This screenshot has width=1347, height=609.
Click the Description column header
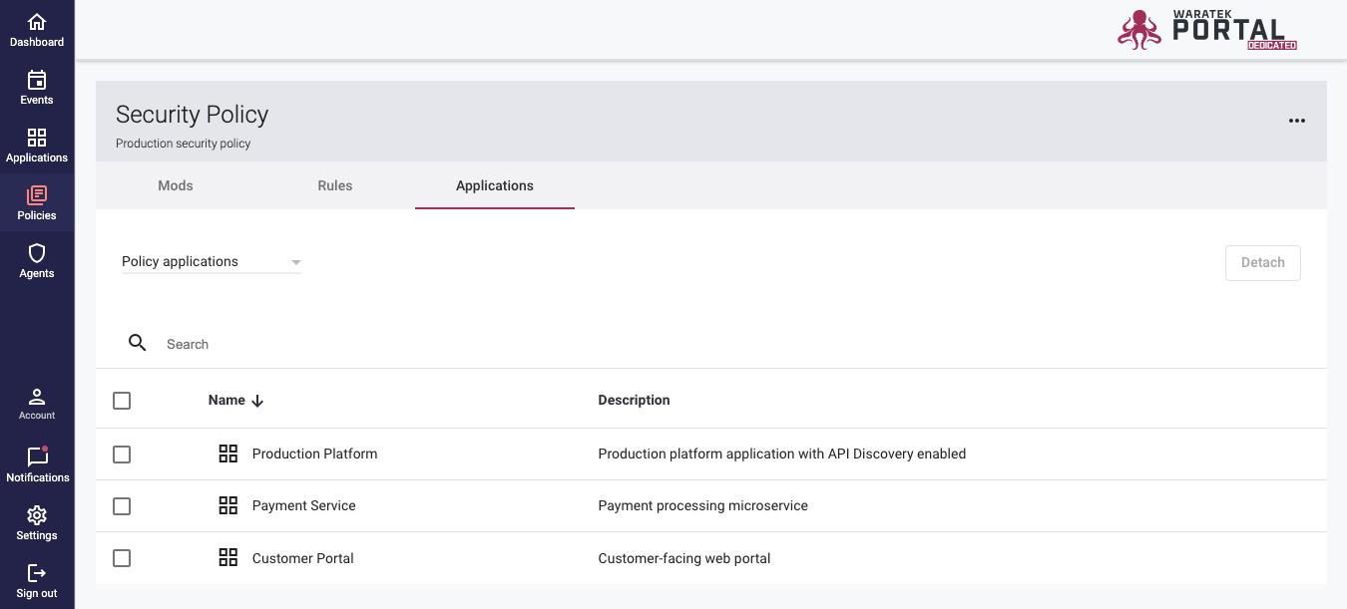[x=634, y=400]
